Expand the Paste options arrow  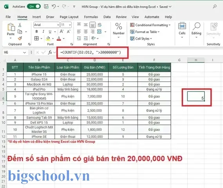pyautogui.click(x=11, y=38)
